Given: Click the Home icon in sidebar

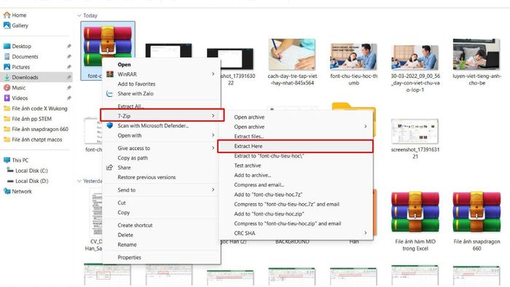Looking at the screenshot, I should click(7, 15).
